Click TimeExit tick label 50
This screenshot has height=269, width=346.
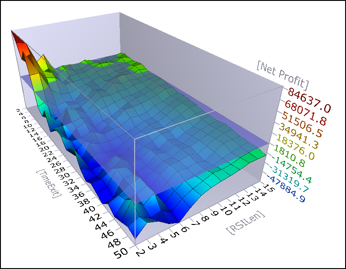click(x=121, y=253)
